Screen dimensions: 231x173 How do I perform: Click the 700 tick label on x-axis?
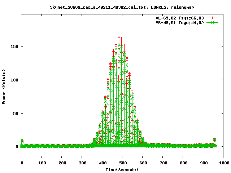tap(164, 163)
